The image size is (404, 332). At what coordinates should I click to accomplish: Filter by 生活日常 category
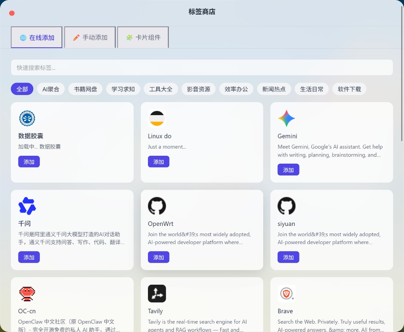click(312, 89)
